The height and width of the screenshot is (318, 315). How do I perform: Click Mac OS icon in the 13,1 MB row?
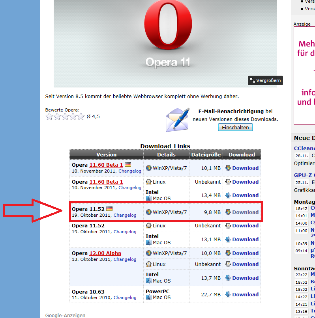(x=149, y=242)
